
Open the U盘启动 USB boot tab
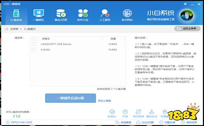(16, 15)
